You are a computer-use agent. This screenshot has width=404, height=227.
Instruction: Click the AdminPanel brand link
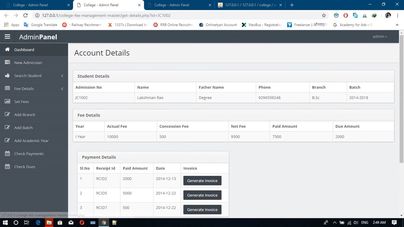click(x=38, y=37)
